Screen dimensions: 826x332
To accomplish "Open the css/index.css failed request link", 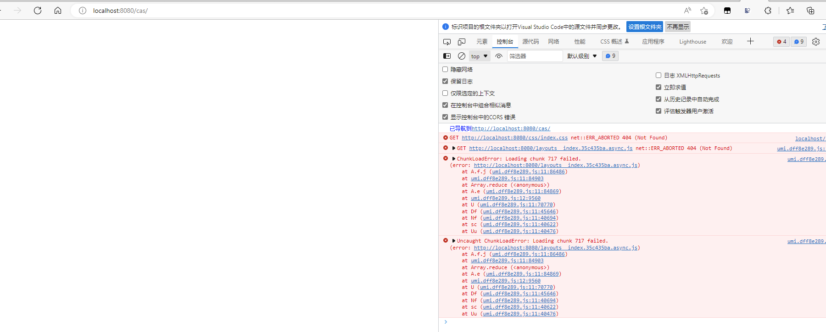I will click(514, 138).
